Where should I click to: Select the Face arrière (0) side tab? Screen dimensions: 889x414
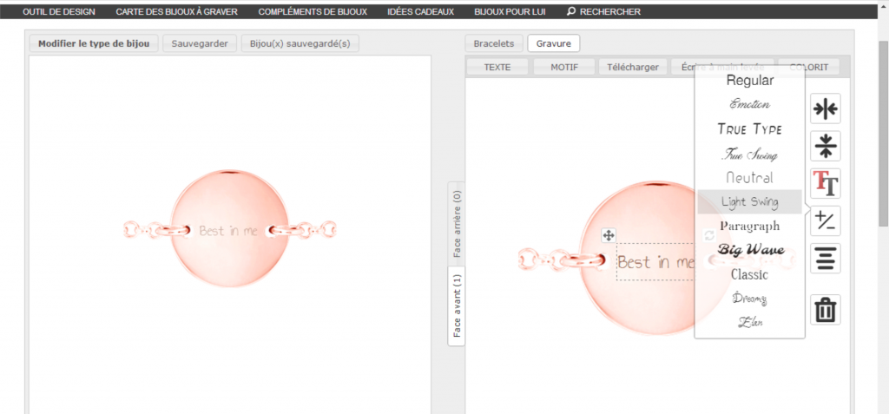(457, 224)
